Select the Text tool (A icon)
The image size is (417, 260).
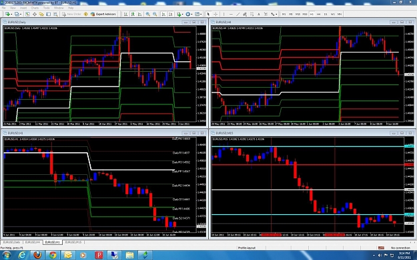[x=259, y=14]
